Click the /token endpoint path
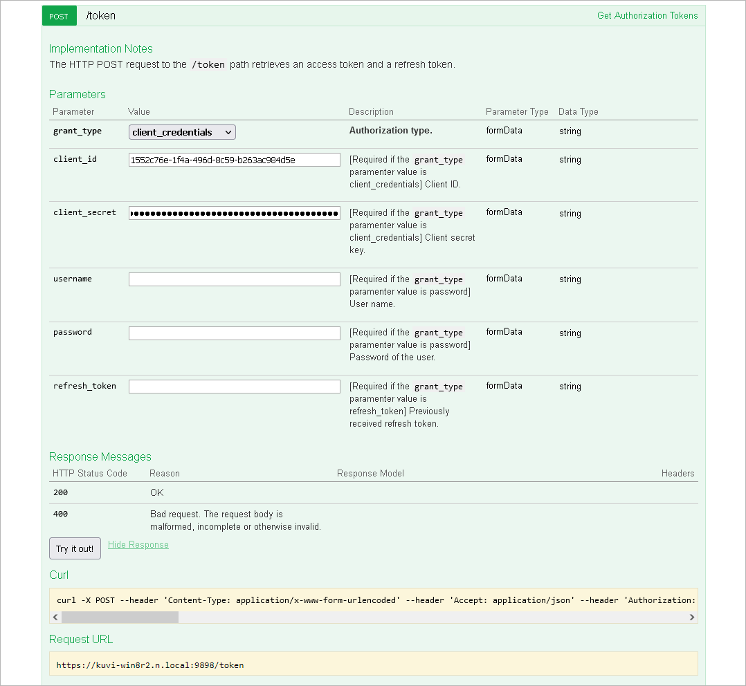746x686 pixels. (x=100, y=16)
